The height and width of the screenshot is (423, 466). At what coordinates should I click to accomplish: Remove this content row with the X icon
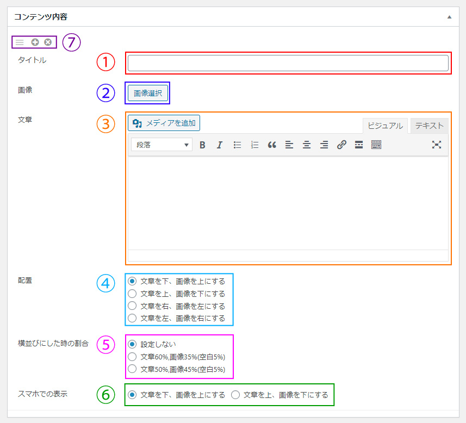(47, 42)
